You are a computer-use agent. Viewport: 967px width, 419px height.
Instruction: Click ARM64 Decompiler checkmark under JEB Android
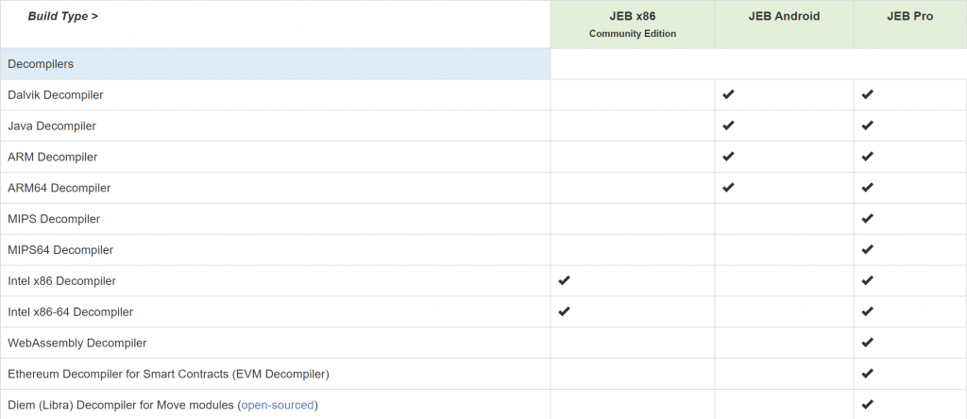pyautogui.click(x=728, y=188)
